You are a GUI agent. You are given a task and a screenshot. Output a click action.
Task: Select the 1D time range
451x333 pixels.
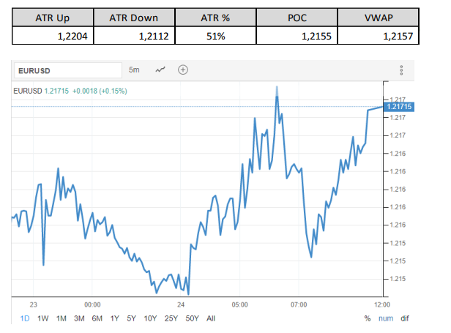(25, 318)
